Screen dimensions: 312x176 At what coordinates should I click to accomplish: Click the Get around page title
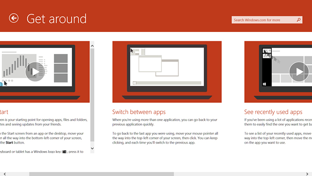[57, 19]
